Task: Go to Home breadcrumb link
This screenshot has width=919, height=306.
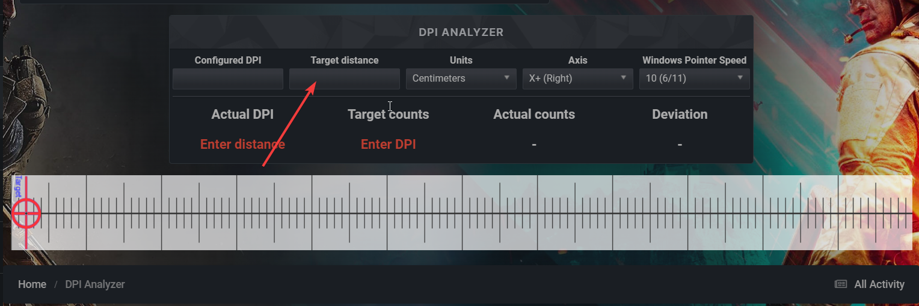Action: 32,284
